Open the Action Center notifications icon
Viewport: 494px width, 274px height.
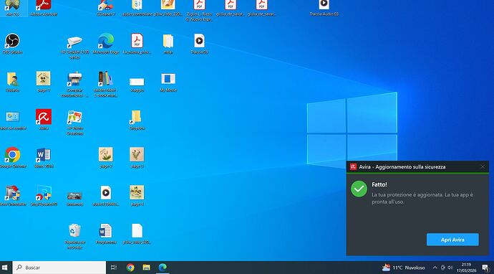pos(485,268)
